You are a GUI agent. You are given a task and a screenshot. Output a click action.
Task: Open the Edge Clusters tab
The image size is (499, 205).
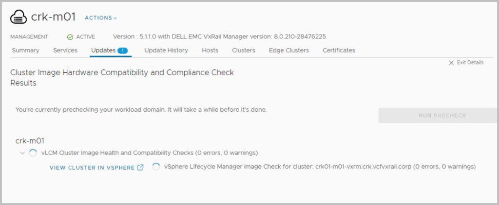coord(289,51)
